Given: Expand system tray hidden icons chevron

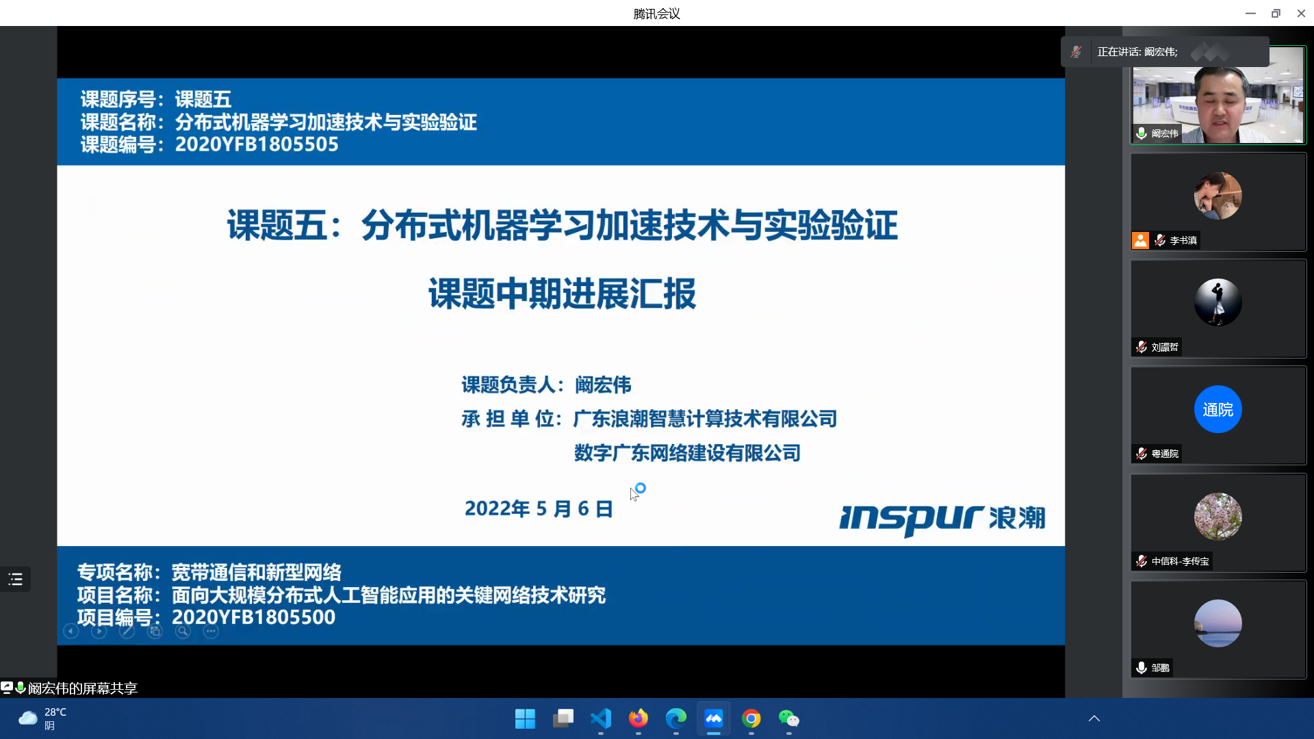Looking at the screenshot, I should tap(1094, 718).
